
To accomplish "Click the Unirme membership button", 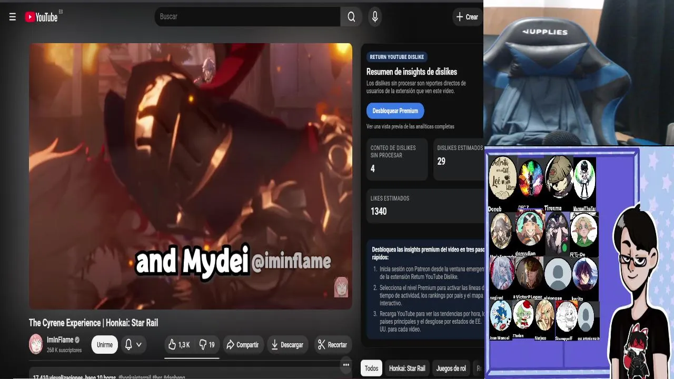I will 104,345.
